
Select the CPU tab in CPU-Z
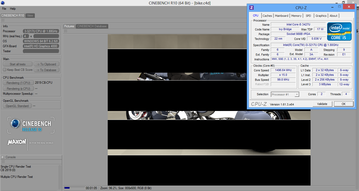(255, 15)
